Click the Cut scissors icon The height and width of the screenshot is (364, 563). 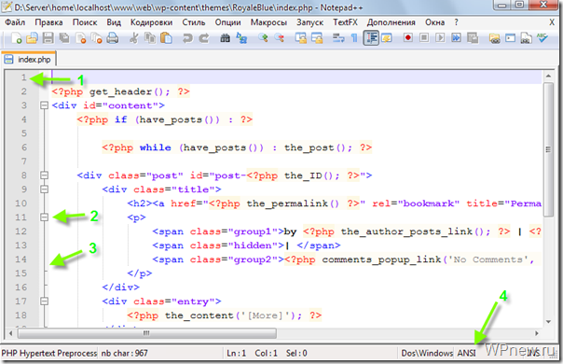click(x=134, y=37)
